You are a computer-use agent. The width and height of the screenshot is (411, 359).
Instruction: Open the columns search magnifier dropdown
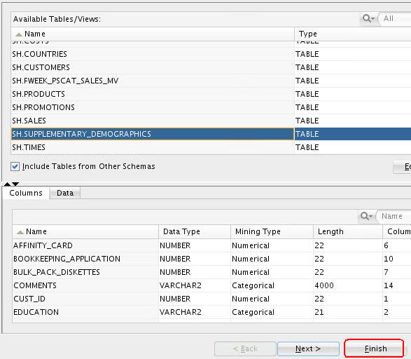coord(366,216)
